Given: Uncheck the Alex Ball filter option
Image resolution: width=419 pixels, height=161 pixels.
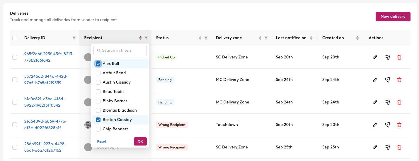Looking at the screenshot, I should [98, 63].
